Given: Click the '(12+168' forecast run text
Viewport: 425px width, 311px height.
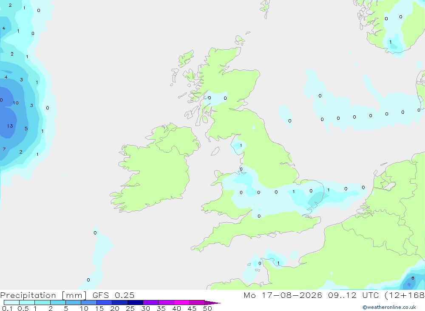Looking at the screenshot, I should click(405, 295).
